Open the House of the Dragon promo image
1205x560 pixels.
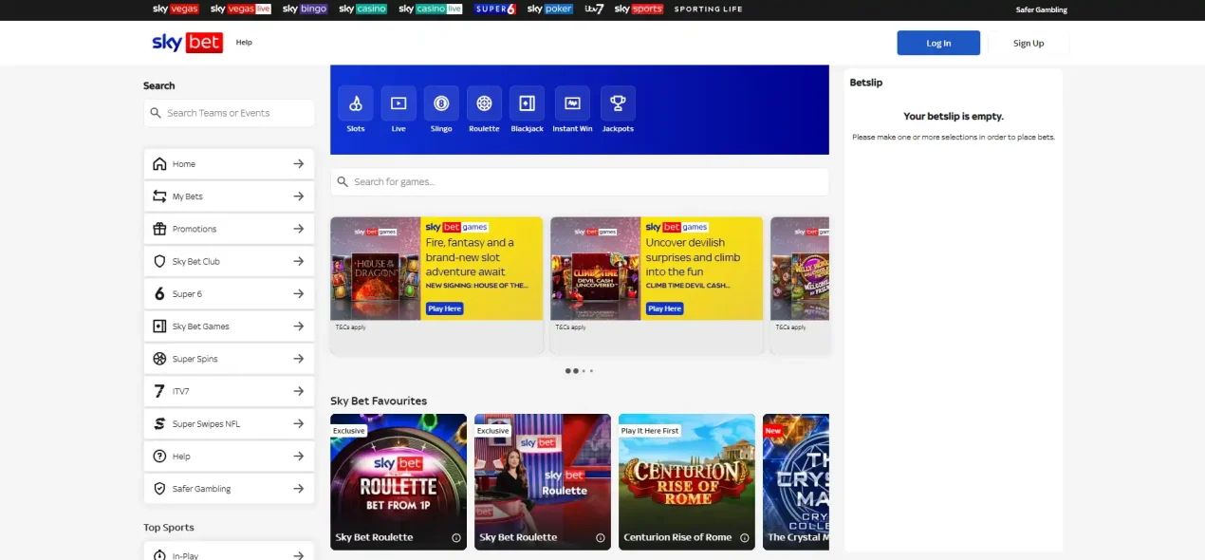[x=376, y=269]
